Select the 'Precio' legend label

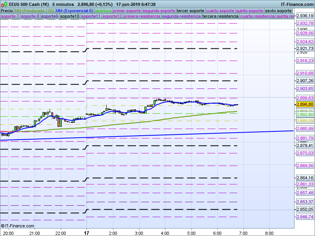pos(7,11)
